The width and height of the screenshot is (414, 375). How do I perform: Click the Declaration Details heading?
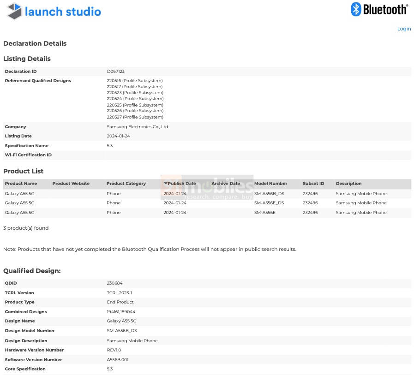35,43
